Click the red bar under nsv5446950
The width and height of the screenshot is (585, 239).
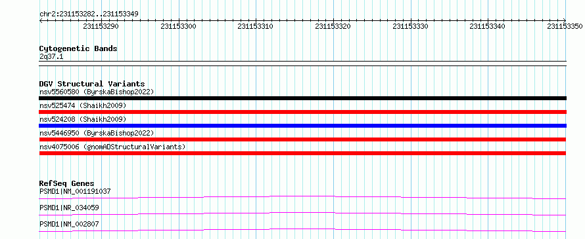[x=302, y=139]
